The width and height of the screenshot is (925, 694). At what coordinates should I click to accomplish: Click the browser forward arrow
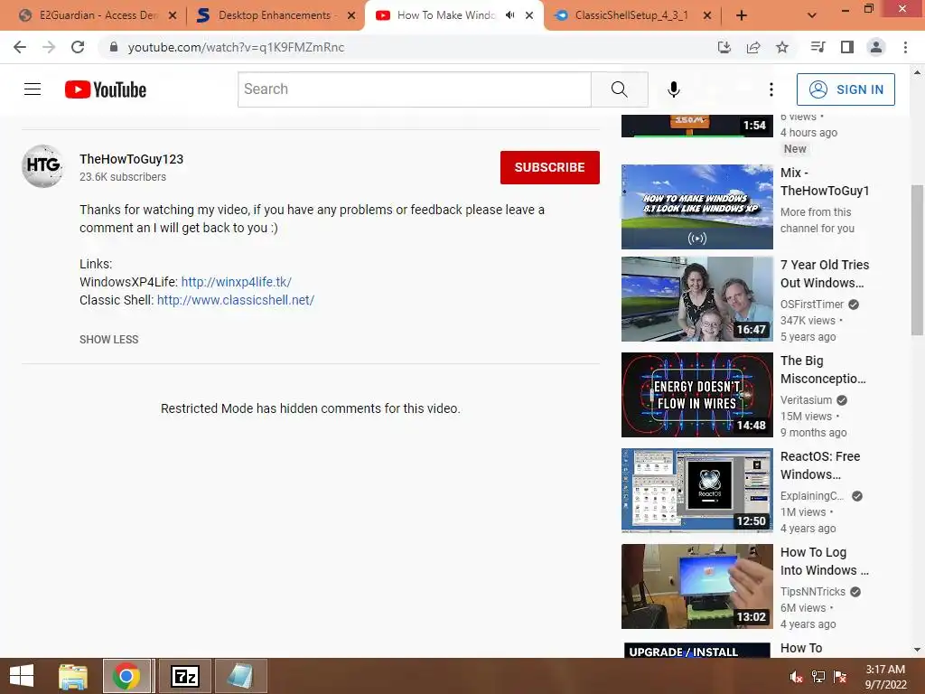49,47
